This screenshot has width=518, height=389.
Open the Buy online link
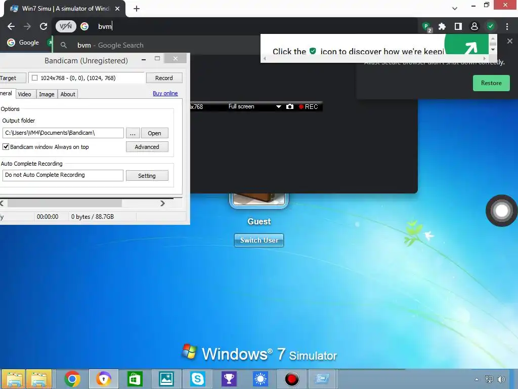165,93
